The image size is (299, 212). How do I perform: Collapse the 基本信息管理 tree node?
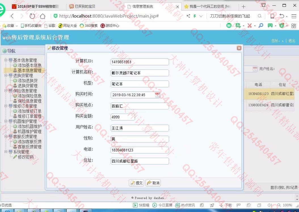[x=6, y=60]
